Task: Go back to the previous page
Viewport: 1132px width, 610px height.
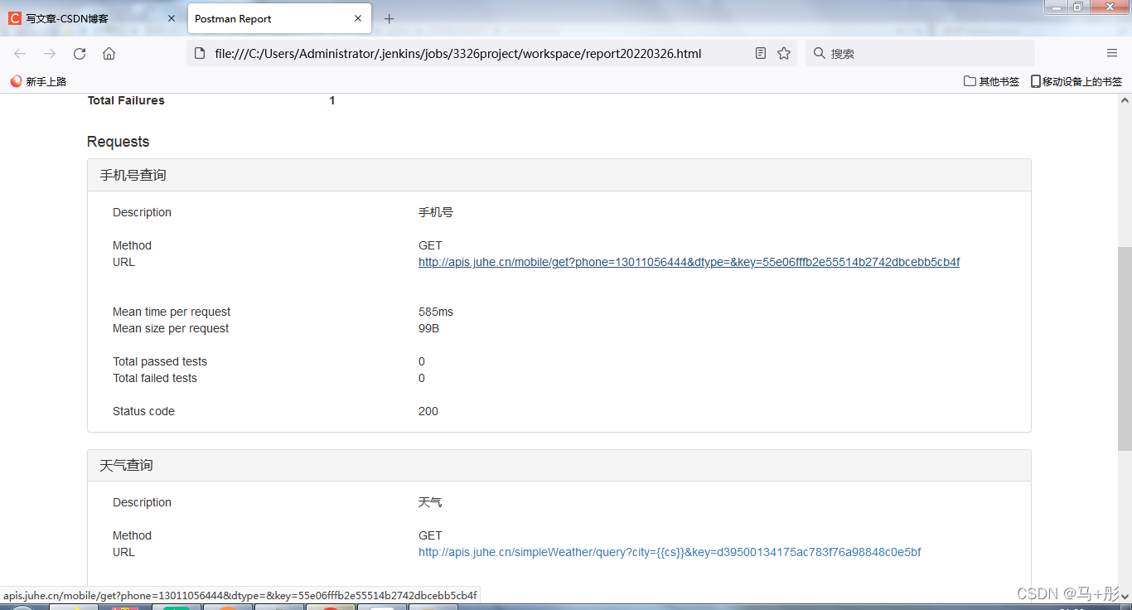Action: (x=20, y=53)
